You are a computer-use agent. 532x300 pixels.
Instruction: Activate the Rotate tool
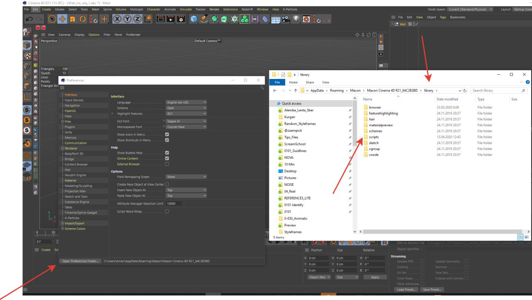tap(83, 19)
